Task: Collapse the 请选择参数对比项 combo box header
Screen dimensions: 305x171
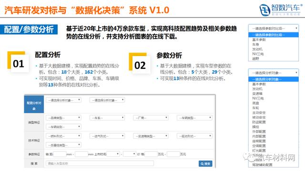Action: coord(274,28)
